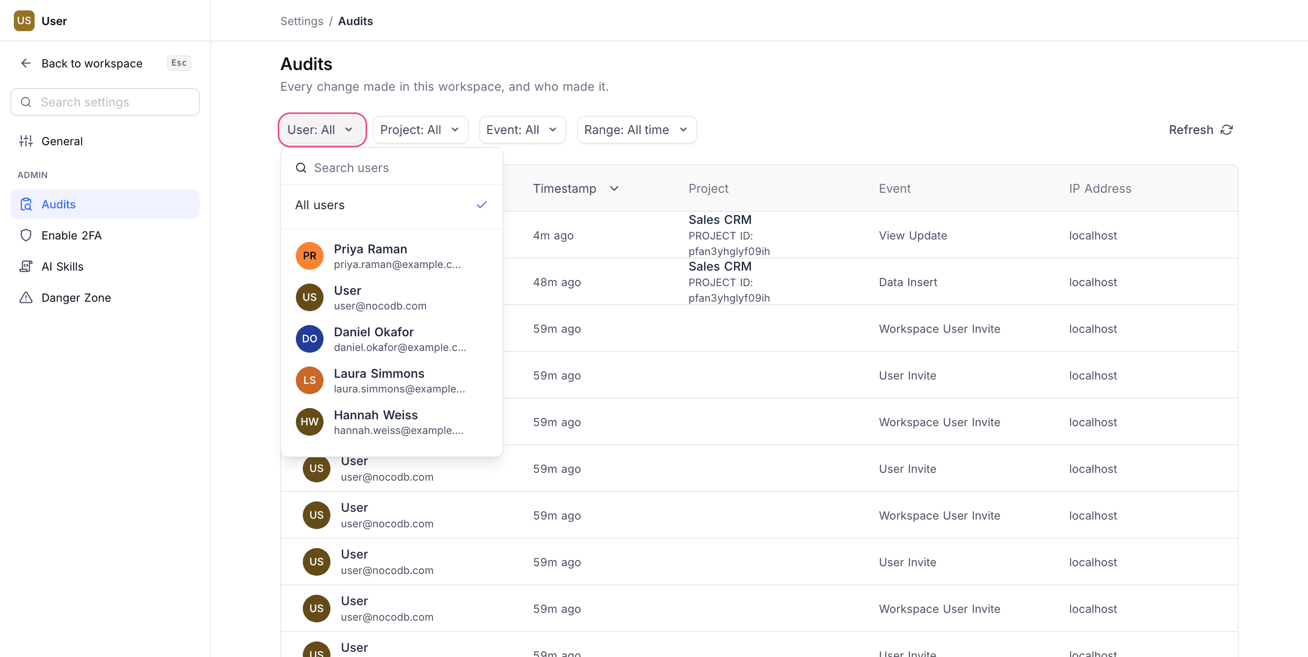The height and width of the screenshot is (657, 1308).
Task: Click the IP Address column header
Action: [x=1100, y=189]
